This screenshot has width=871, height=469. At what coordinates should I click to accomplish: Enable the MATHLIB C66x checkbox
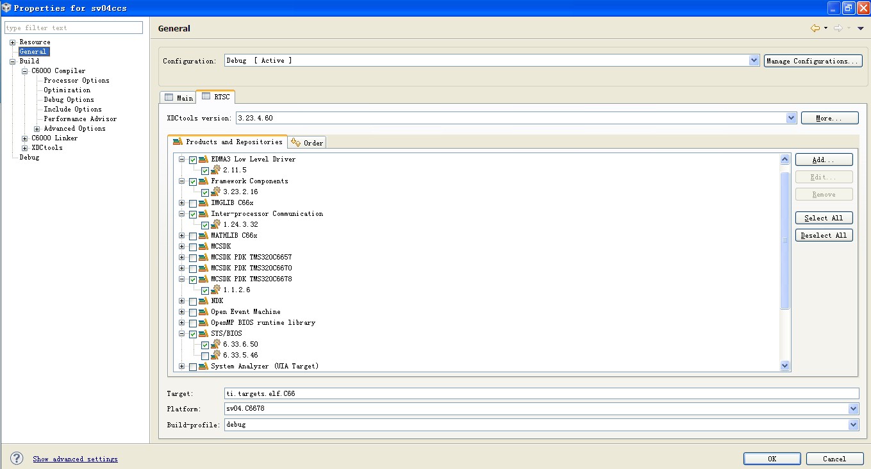click(193, 236)
